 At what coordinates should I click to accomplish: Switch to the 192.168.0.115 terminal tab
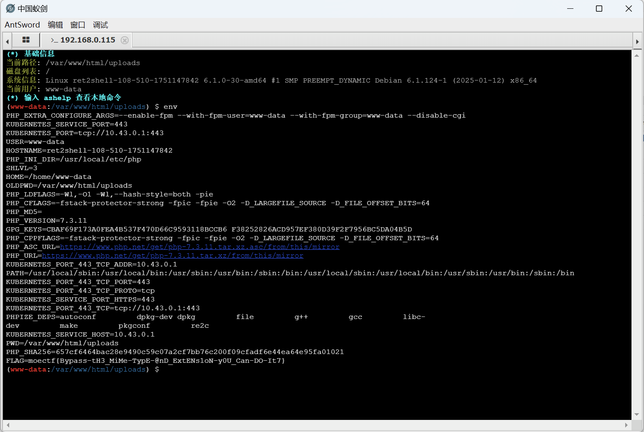pyautogui.click(x=83, y=40)
